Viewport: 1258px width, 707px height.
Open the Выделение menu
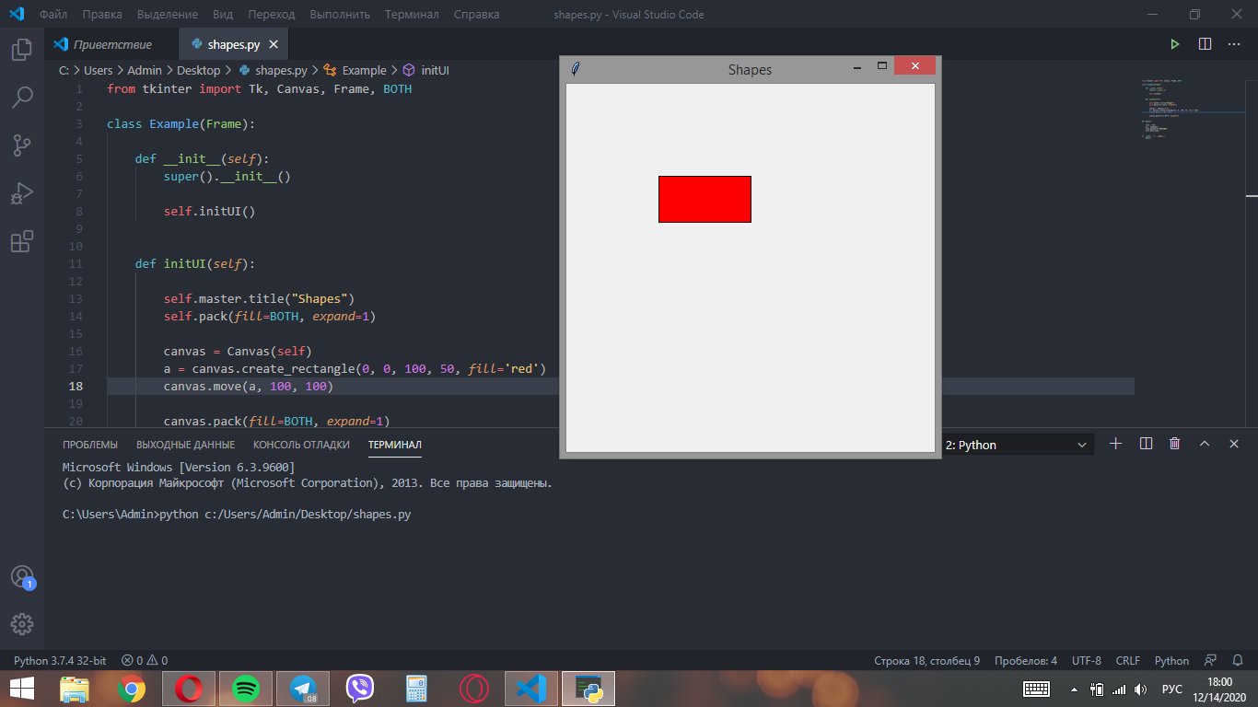tap(168, 15)
